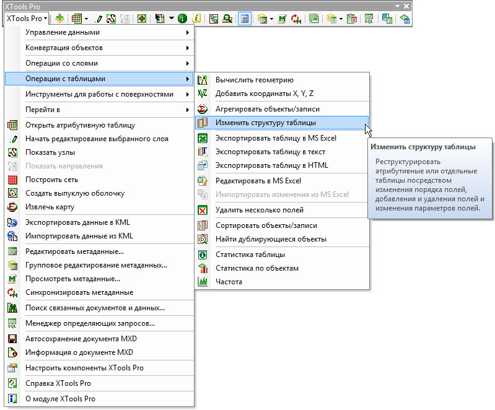Click the add data icon in toolbar
The width and height of the screenshot is (495, 410).
point(59,19)
